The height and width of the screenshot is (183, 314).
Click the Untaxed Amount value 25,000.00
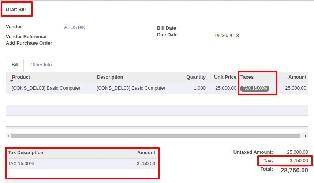click(298, 152)
